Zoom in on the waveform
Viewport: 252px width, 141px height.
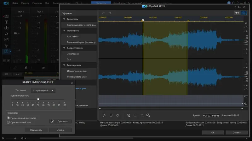coord(129,115)
